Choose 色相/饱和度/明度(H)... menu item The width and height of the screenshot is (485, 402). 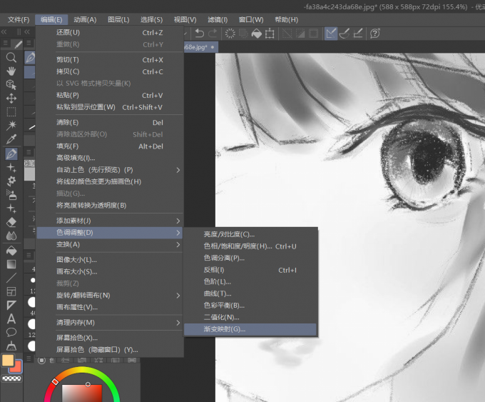click(x=250, y=246)
